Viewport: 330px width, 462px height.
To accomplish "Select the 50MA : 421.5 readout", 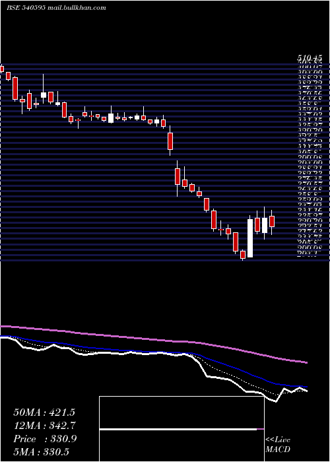I will [x=44, y=412].
